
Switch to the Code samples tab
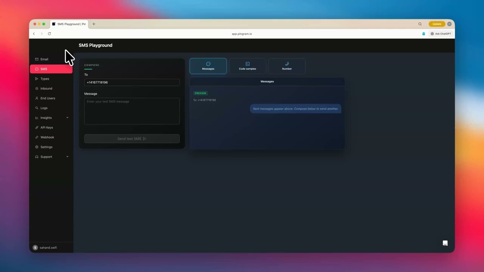tap(247, 66)
